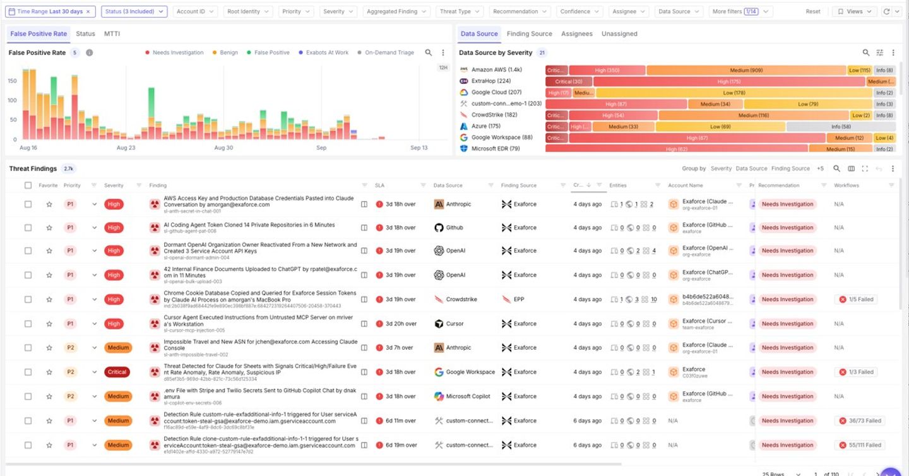The height and width of the screenshot is (476, 909).
Task: Search within Data Source by Severity panel
Action: [866, 53]
